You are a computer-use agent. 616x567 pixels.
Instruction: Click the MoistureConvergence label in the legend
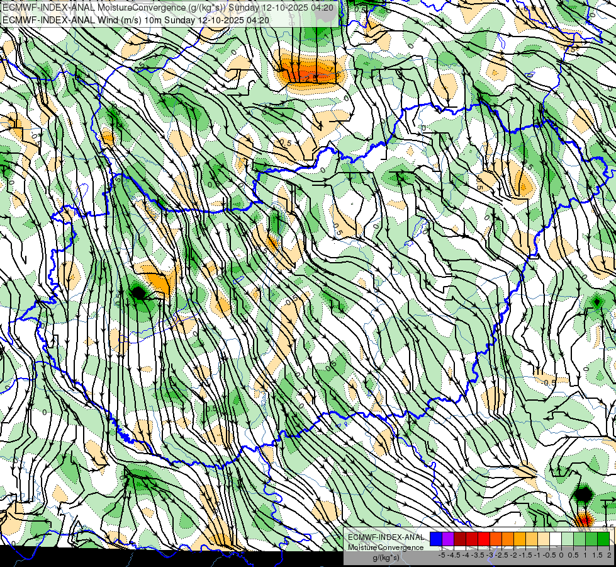[386, 547]
